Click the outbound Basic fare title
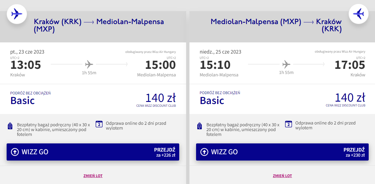The height and width of the screenshot is (184, 375). [x=23, y=100]
